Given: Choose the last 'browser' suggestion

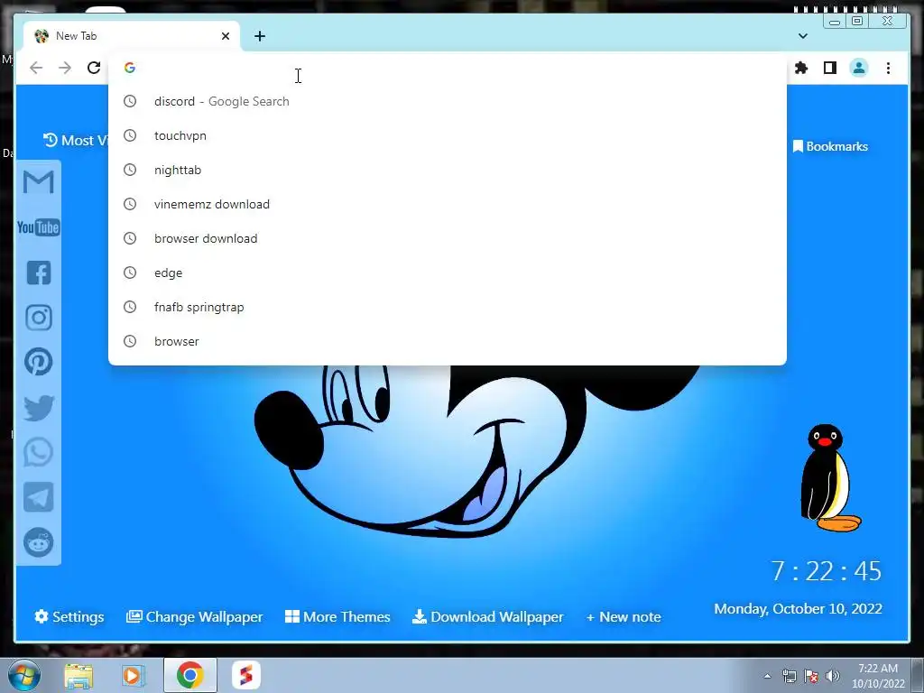Looking at the screenshot, I should pyautogui.click(x=448, y=341).
